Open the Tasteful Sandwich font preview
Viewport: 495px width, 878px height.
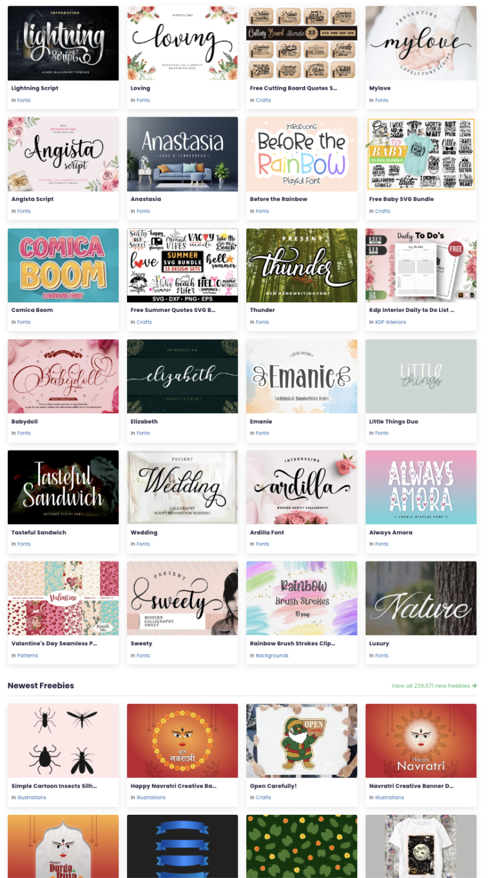(63, 487)
